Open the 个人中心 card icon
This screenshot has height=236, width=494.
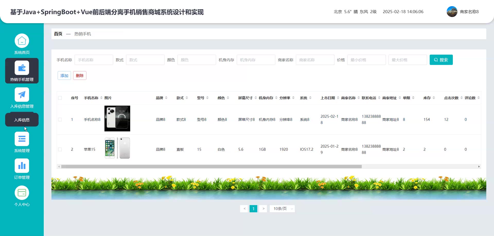tap(22, 193)
